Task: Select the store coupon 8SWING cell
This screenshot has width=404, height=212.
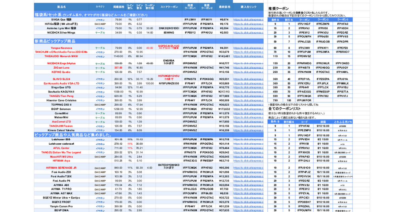Action: pos(169,33)
